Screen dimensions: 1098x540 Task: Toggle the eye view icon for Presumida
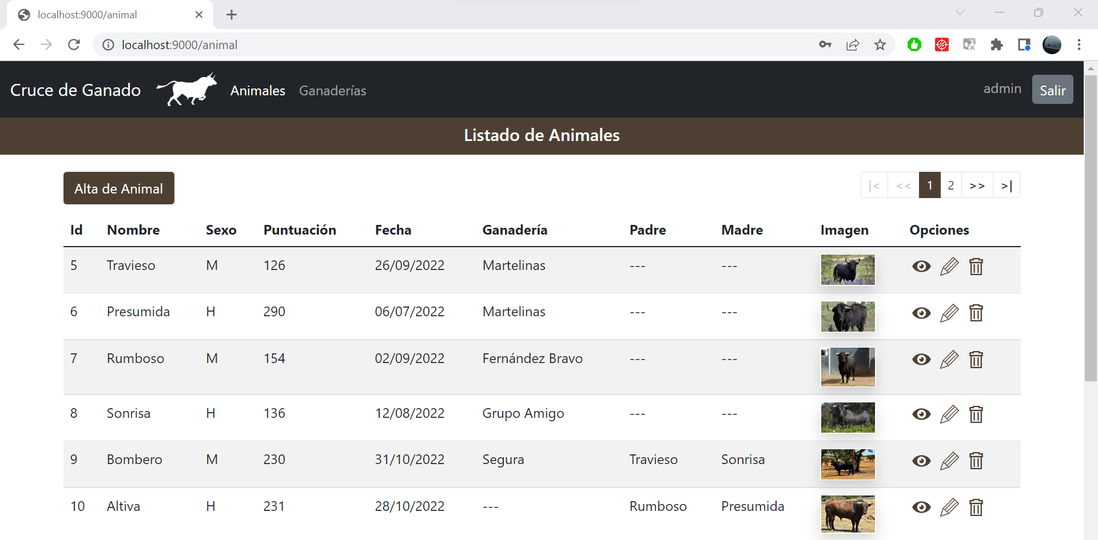pyautogui.click(x=921, y=313)
